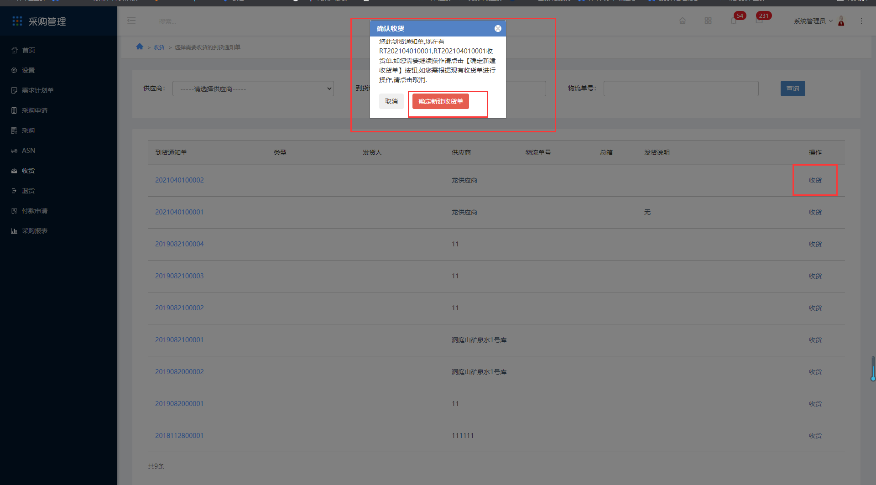
Task: Click 龙供应商 cell in row 2021040100002
Action: coord(464,180)
